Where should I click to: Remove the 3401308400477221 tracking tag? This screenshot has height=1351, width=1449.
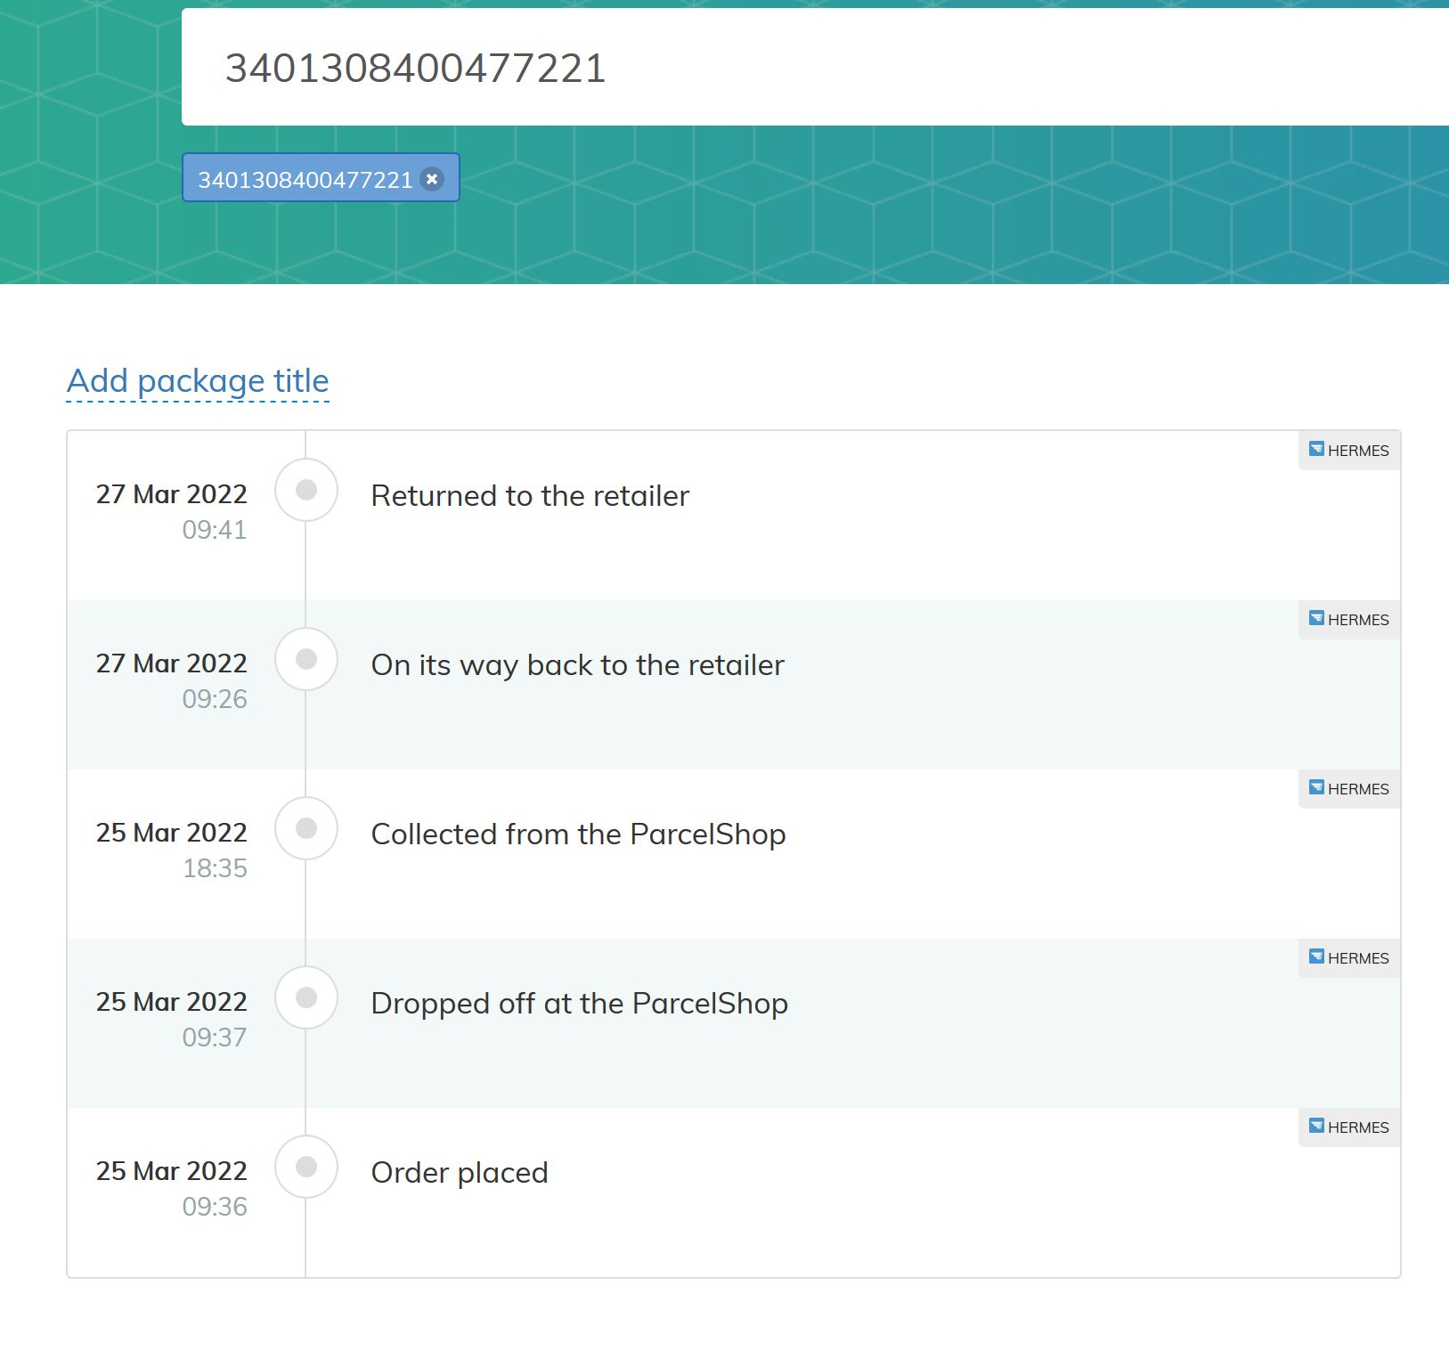click(x=432, y=179)
